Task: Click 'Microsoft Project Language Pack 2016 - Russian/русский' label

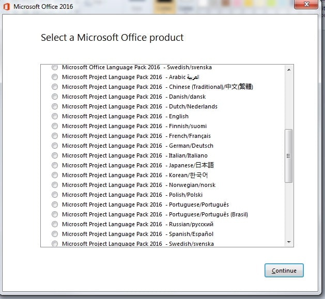Action: [137, 224]
